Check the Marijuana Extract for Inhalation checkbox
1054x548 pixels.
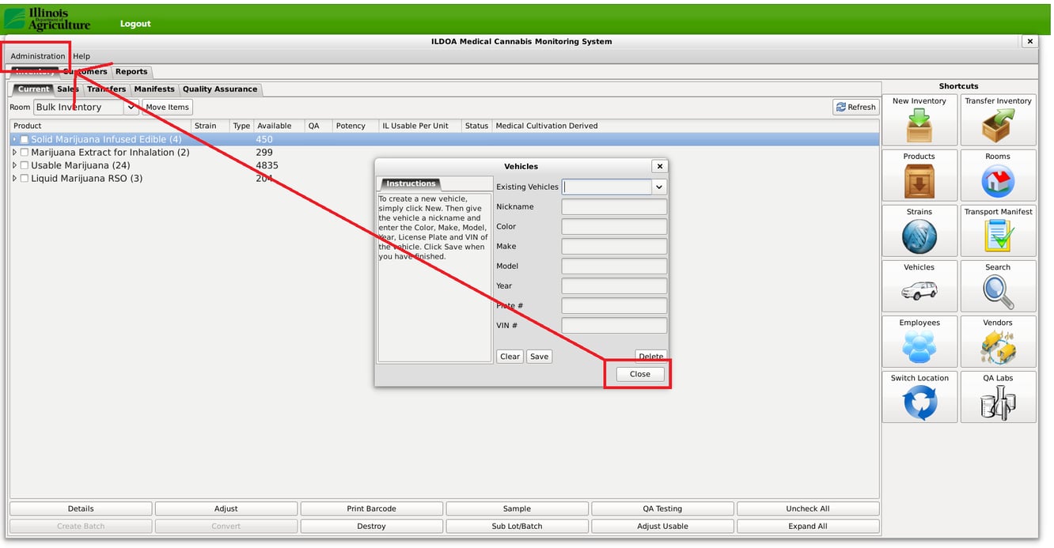pyautogui.click(x=25, y=152)
